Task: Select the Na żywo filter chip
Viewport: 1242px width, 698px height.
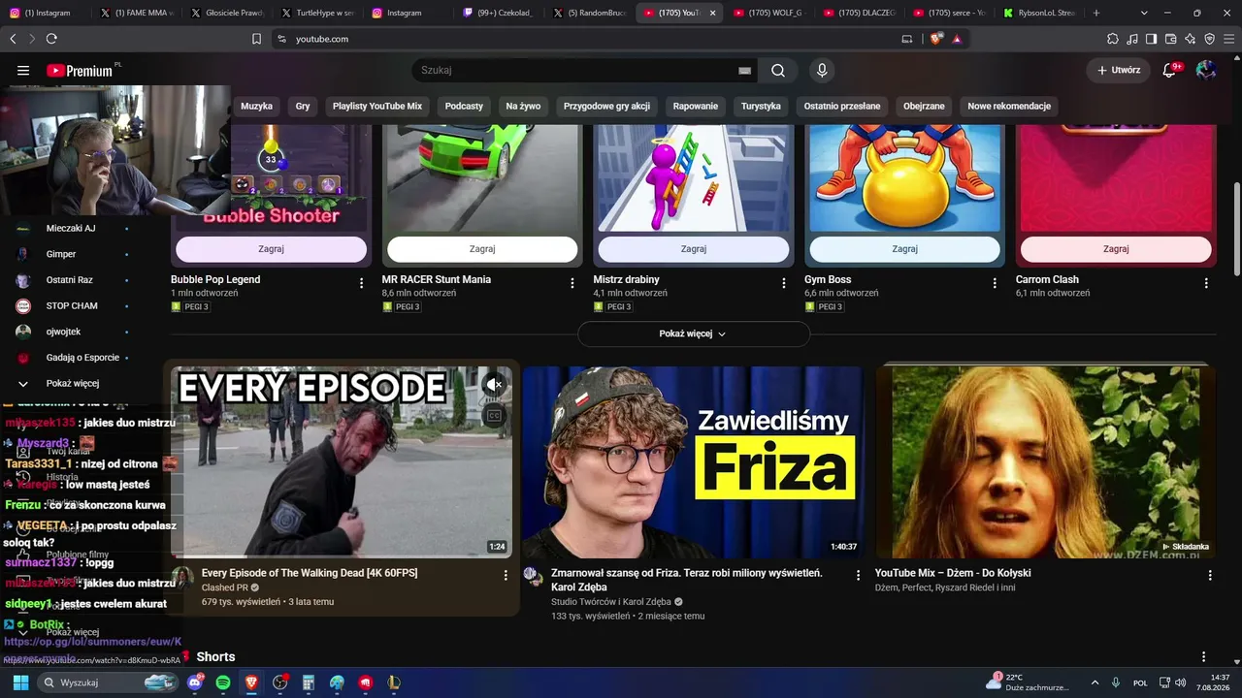Action: [x=523, y=106]
